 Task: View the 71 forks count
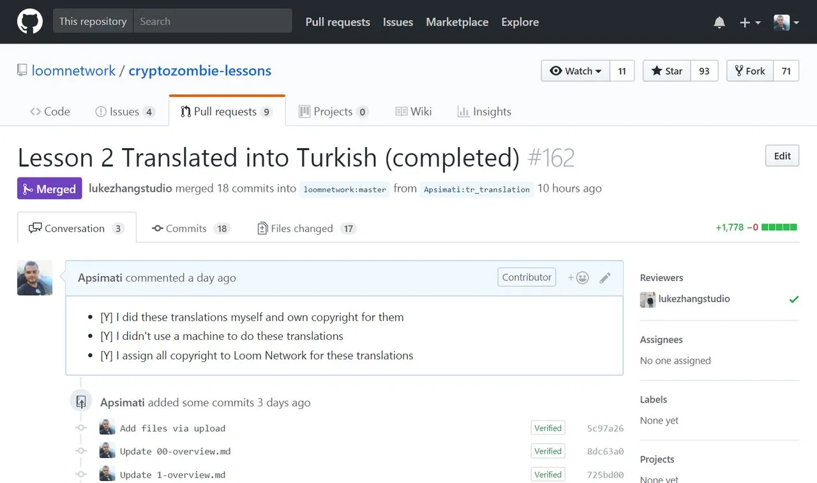click(x=786, y=71)
